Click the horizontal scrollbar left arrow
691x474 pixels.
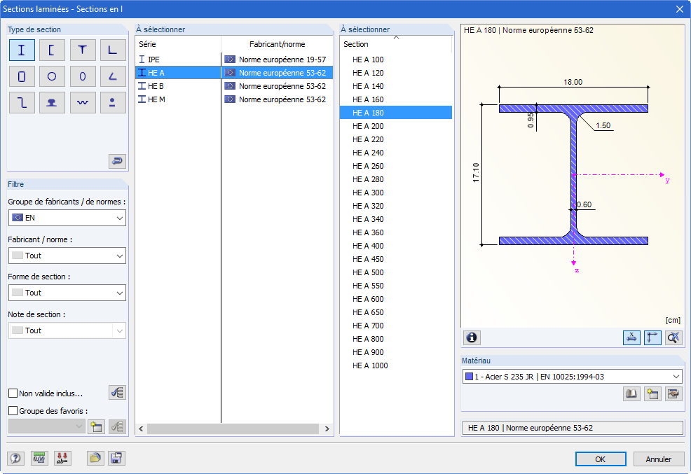141,428
